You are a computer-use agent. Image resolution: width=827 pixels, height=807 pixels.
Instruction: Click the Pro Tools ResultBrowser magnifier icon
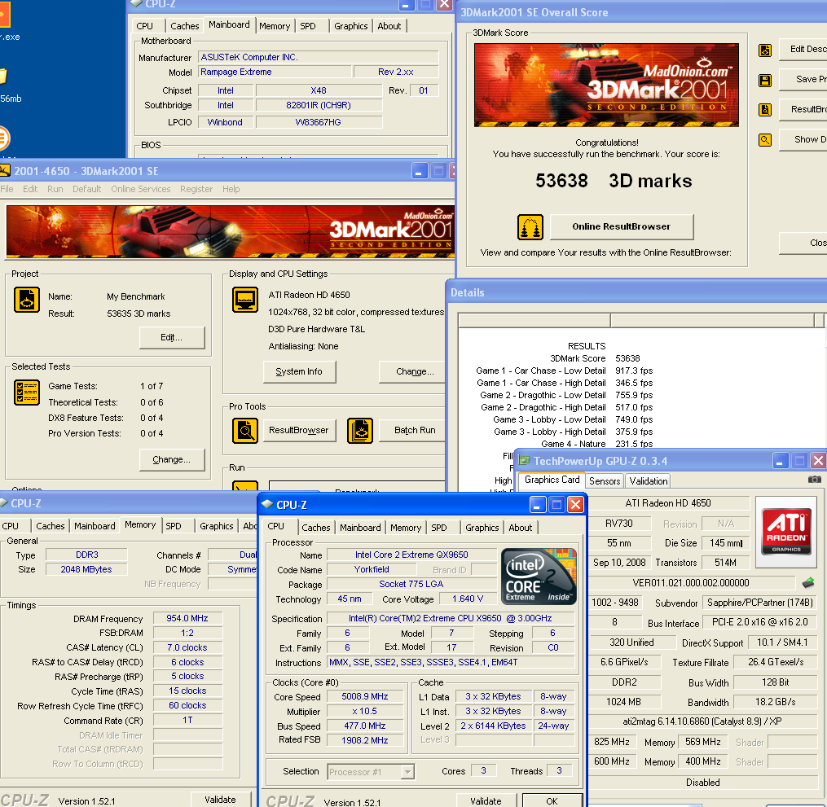point(245,431)
